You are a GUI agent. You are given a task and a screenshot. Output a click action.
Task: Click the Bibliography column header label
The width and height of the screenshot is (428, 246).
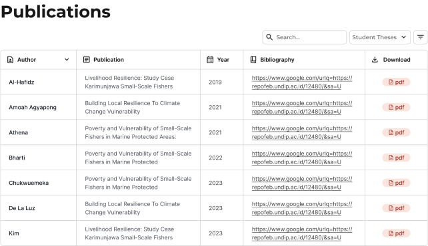[x=277, y=60]
